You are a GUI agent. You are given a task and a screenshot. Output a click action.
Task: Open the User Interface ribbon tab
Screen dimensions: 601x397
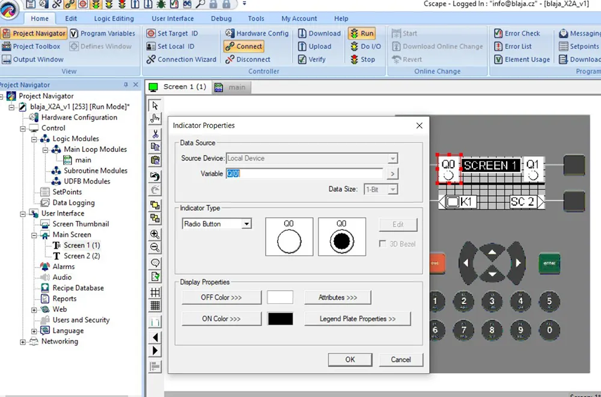tap(172, 19)
